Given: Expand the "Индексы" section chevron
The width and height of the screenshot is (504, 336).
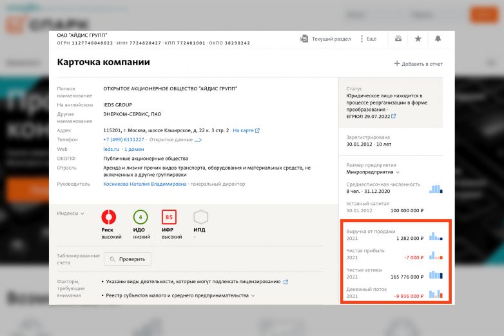Looking at the screenshot, I should pyautogui.click(x=82, y=213).
